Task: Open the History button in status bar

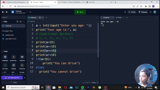Action: click(95, 82)
